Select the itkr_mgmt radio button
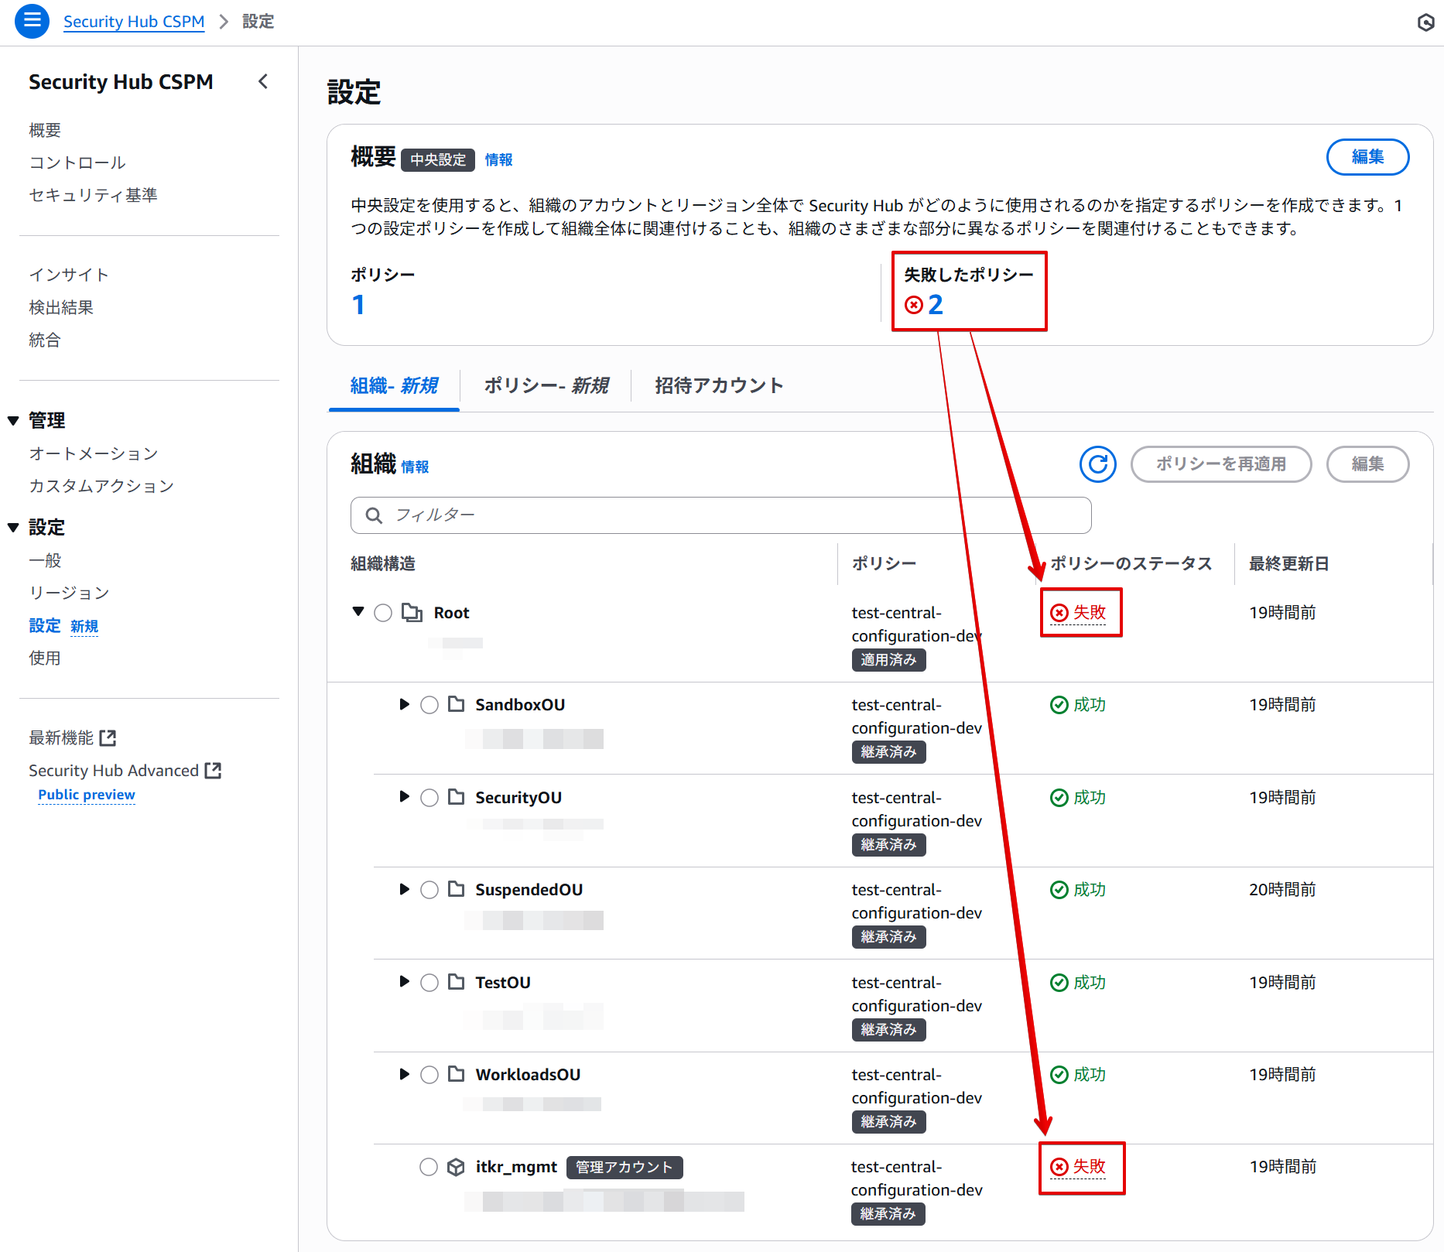The height and width of the screenshot is (1252, 1444). click(x=429, y=1167)
